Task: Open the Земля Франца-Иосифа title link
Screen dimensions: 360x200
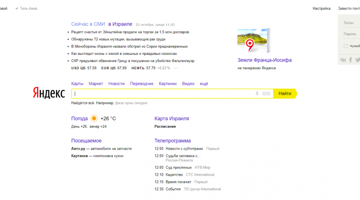Action: coord(265,60)
